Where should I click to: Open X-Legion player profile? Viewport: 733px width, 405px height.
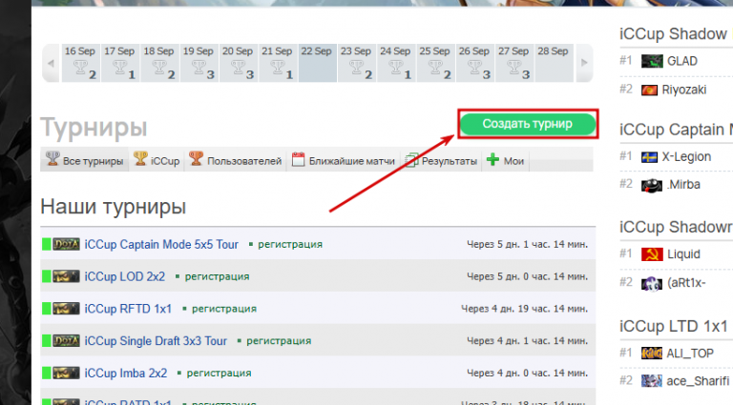[x=686, y=157]
